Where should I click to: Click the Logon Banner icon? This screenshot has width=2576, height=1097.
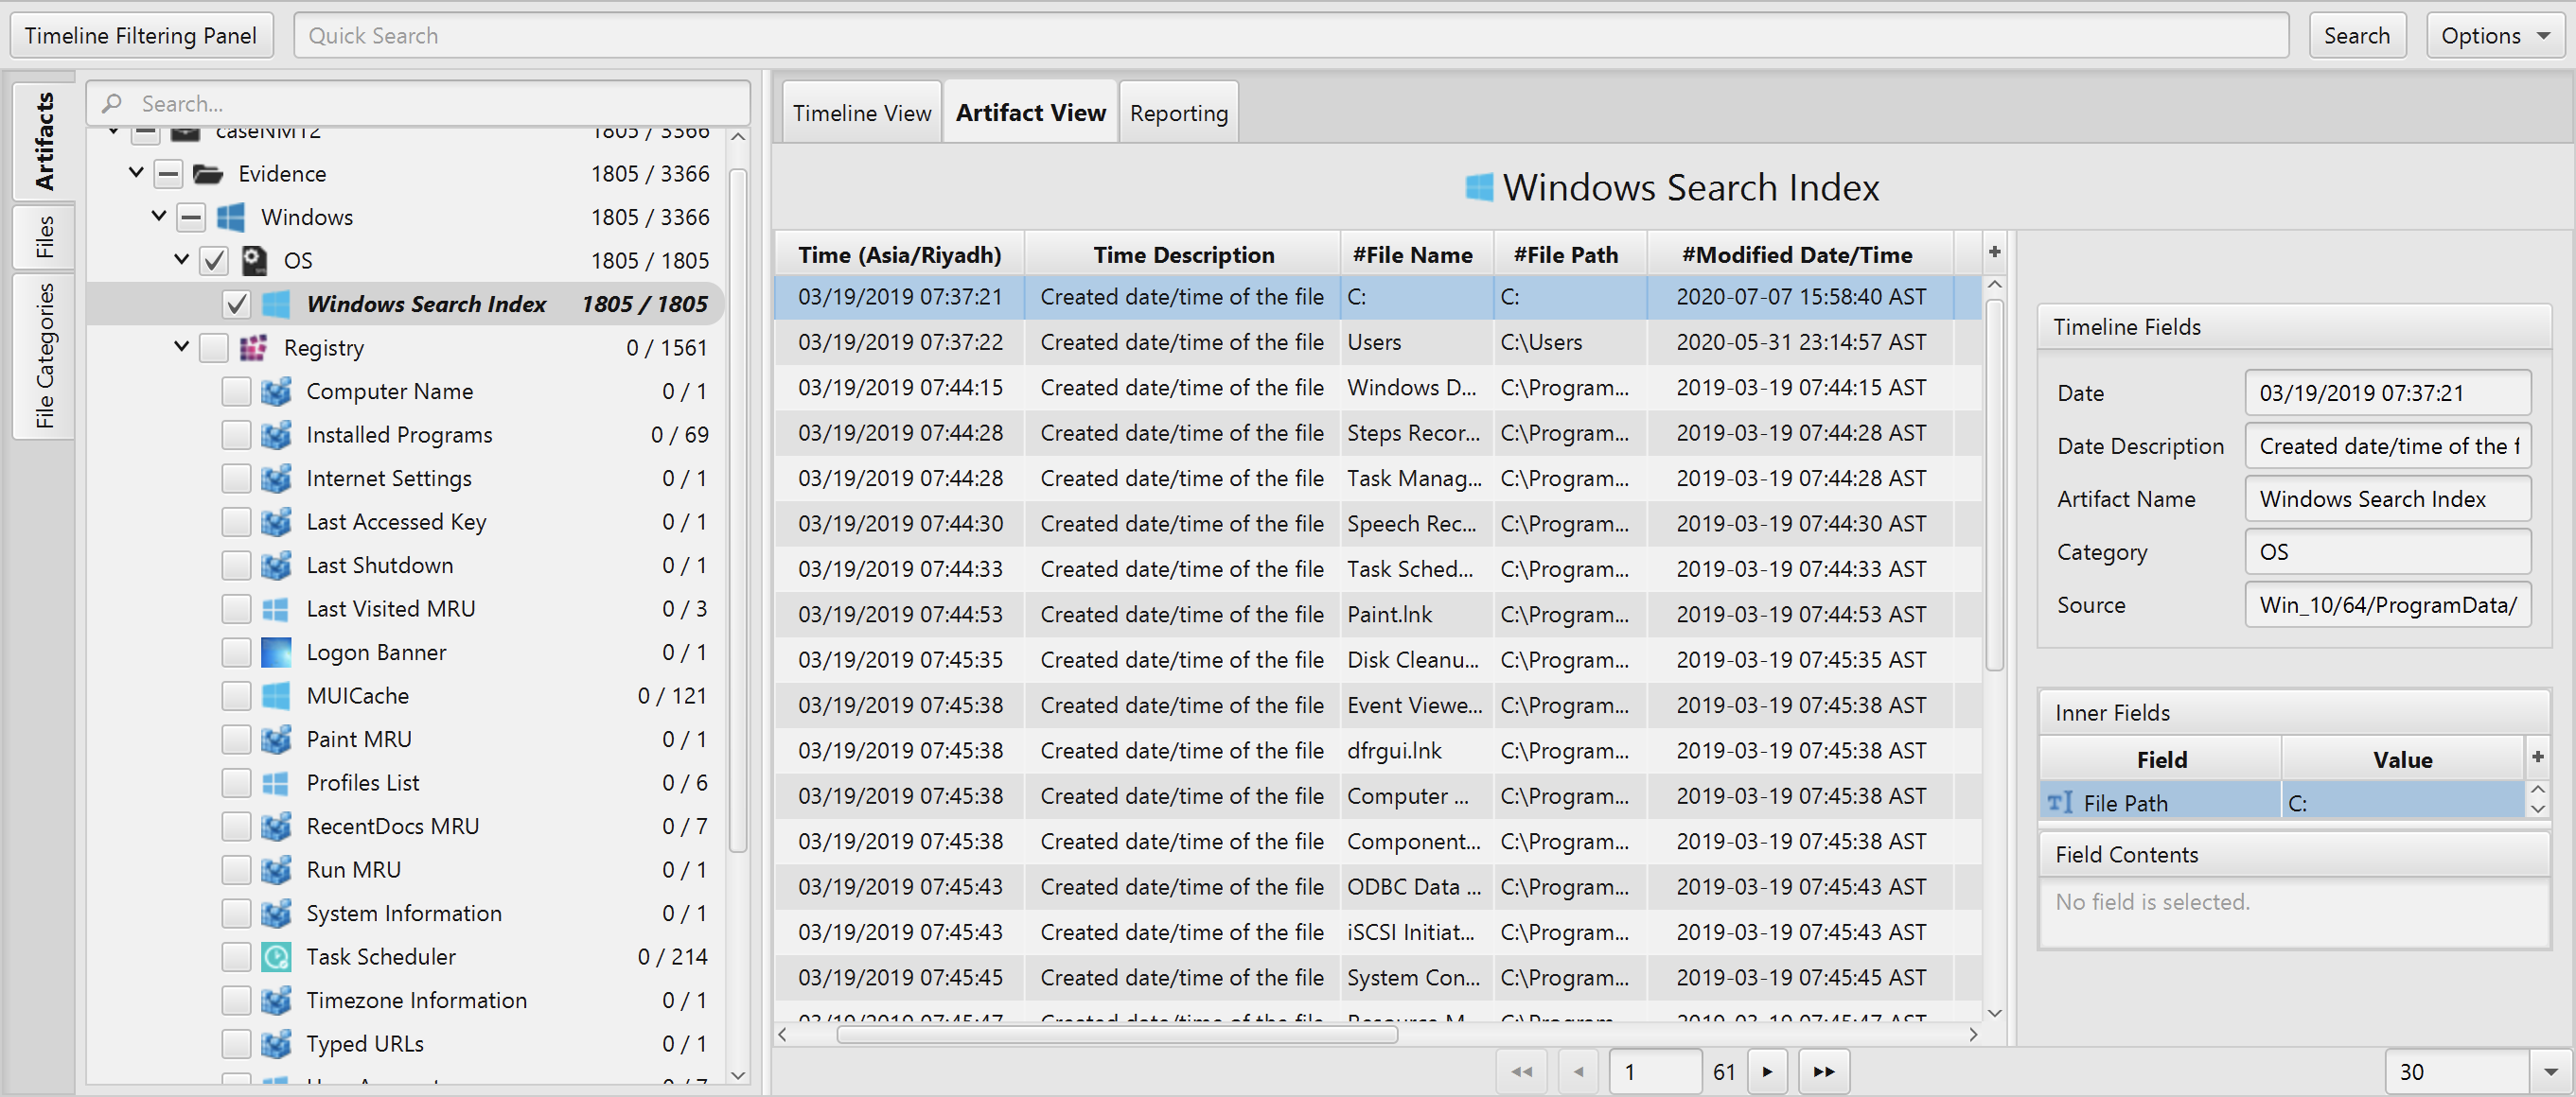[276, 653]
